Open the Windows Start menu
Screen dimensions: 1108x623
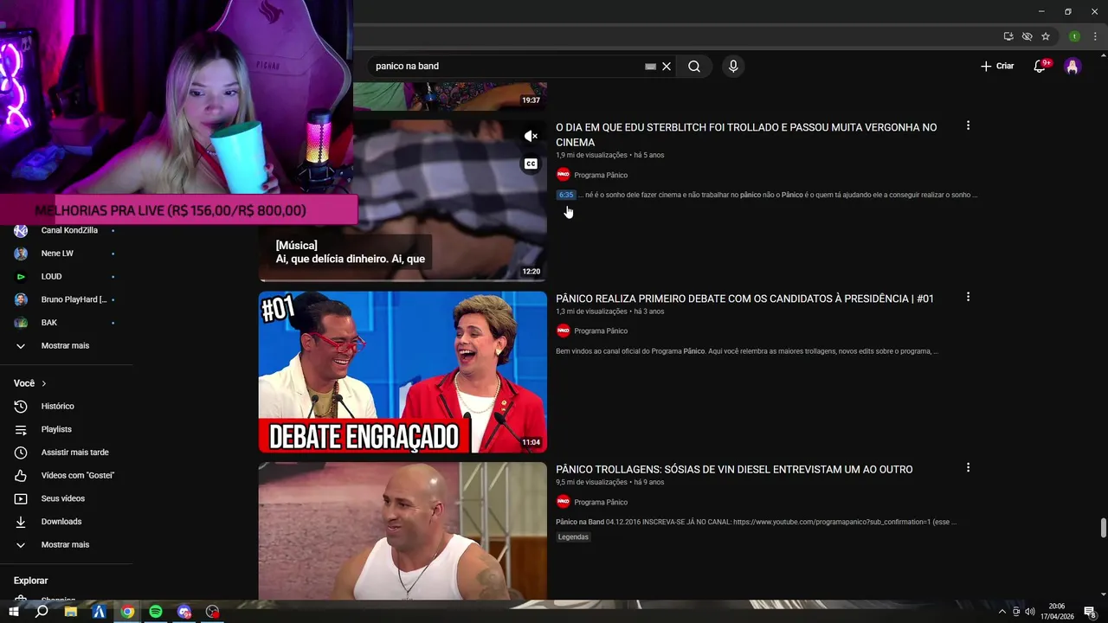[x=14, y=612]
